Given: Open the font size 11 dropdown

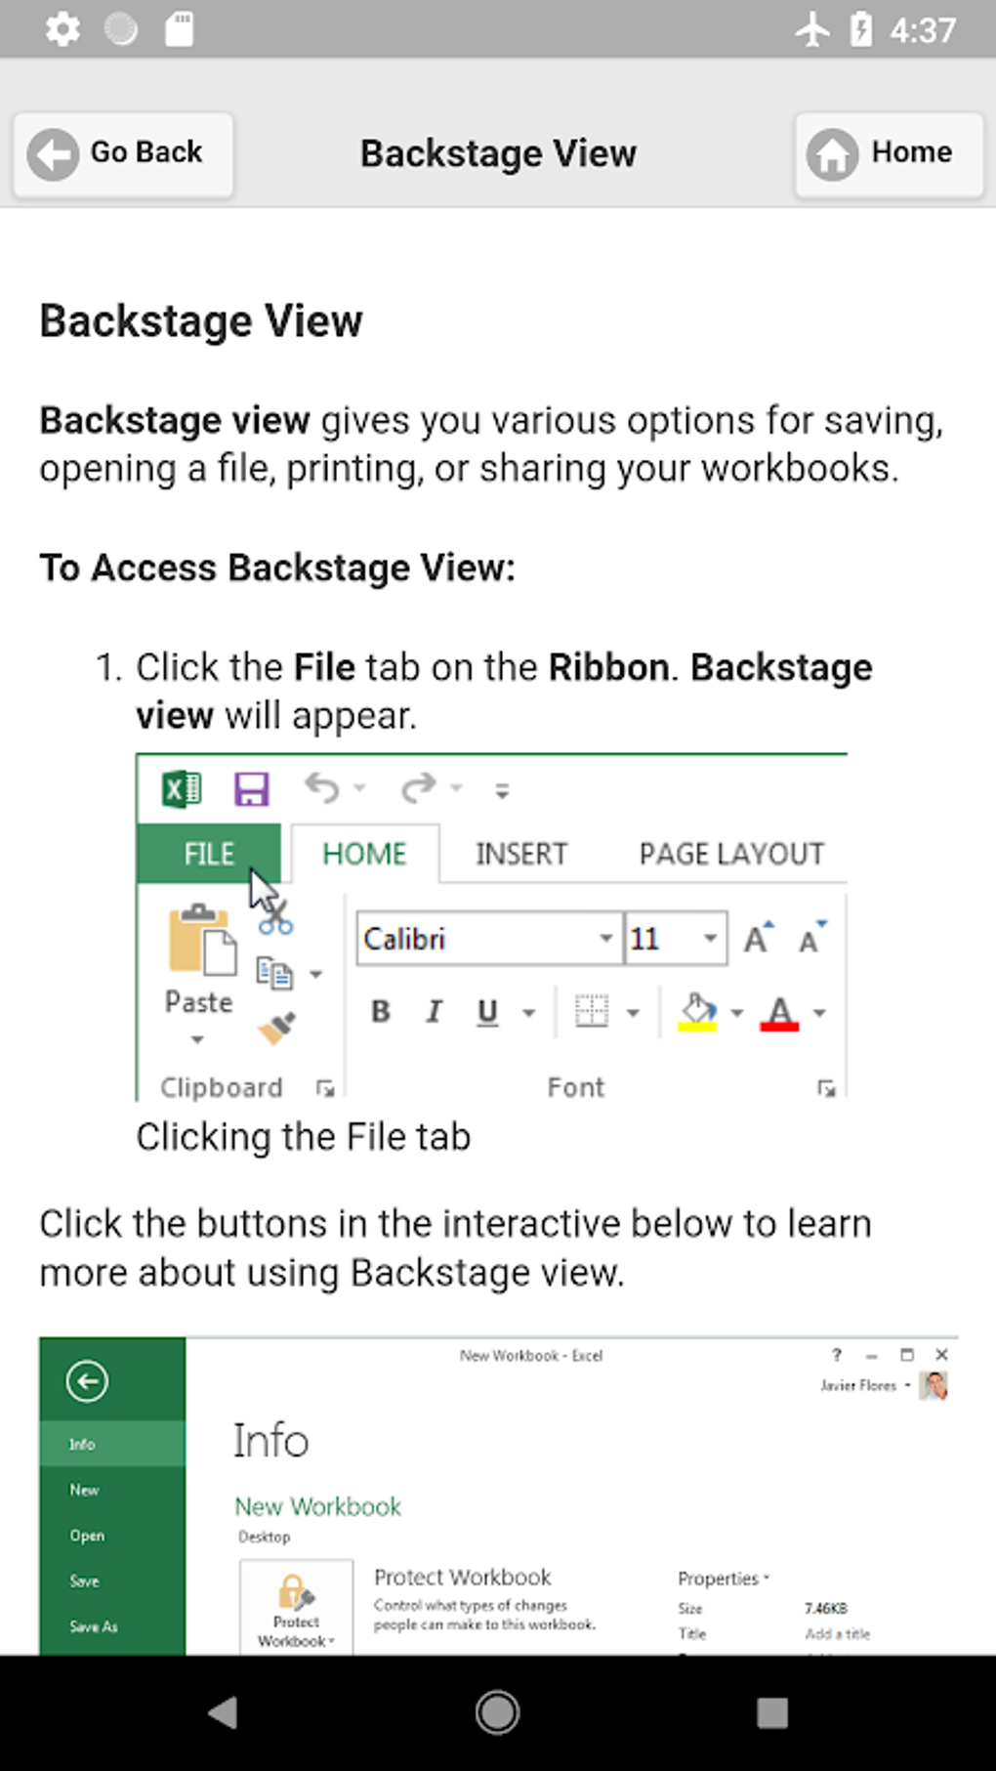Looking at the screenshot, I should (709, 938).
